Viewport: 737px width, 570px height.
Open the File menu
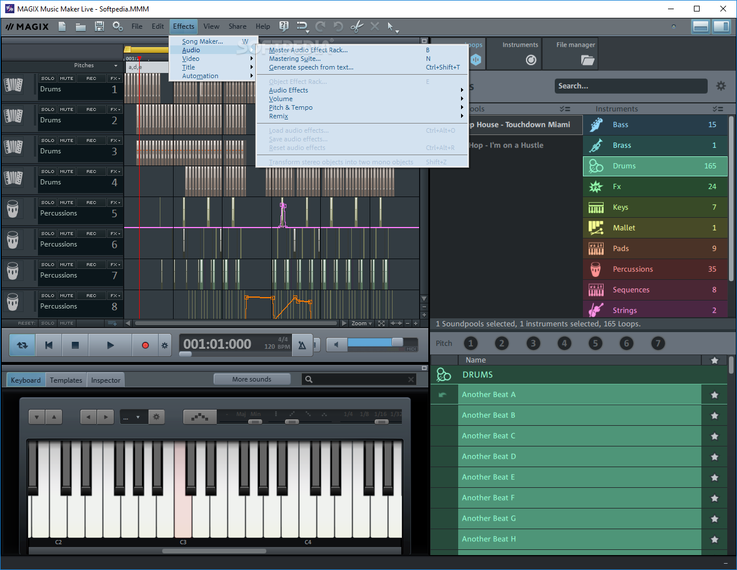137,26
